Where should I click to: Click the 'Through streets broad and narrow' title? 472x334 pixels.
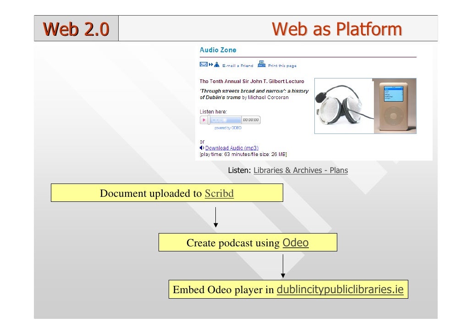254,94
